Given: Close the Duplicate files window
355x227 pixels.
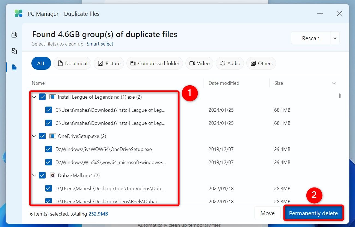Looking at the screenshot, I should point(339,13).
